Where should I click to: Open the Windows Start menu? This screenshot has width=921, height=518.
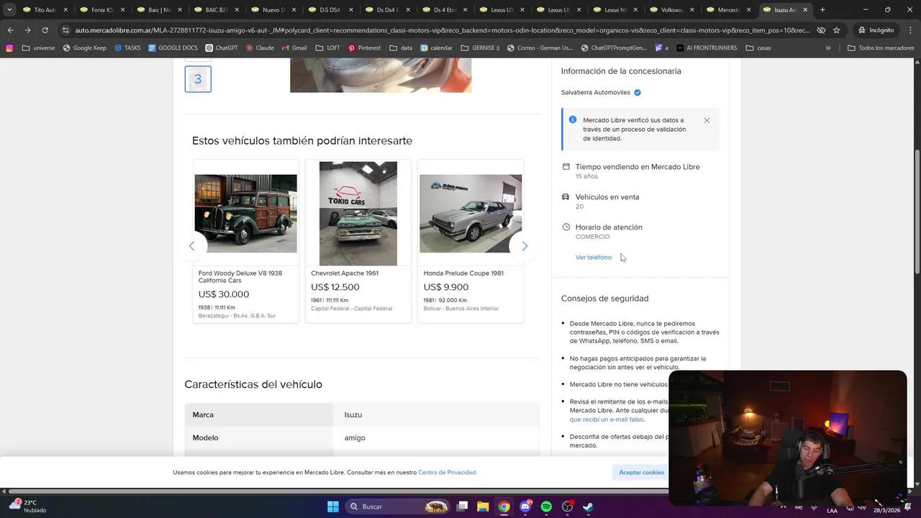[x=332, y=506]
